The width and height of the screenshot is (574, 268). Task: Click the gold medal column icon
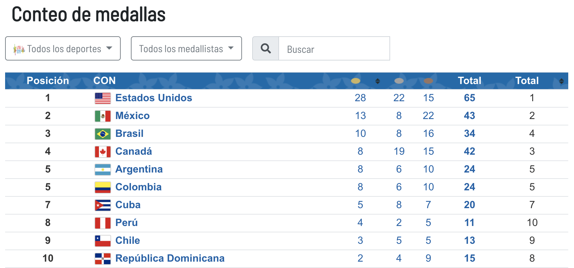coord(356,81)
